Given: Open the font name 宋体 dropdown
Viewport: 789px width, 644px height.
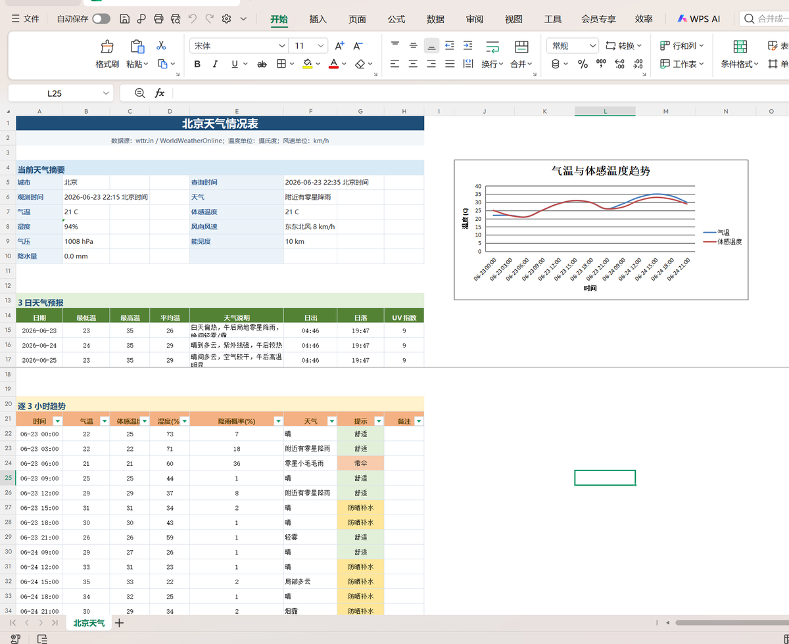Looking at the screenshot, I should click(282, 46).
